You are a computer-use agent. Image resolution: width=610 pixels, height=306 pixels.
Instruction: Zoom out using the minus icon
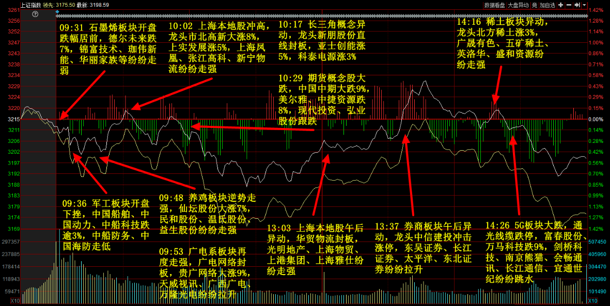pyautogui.click(x=569, y=5)
